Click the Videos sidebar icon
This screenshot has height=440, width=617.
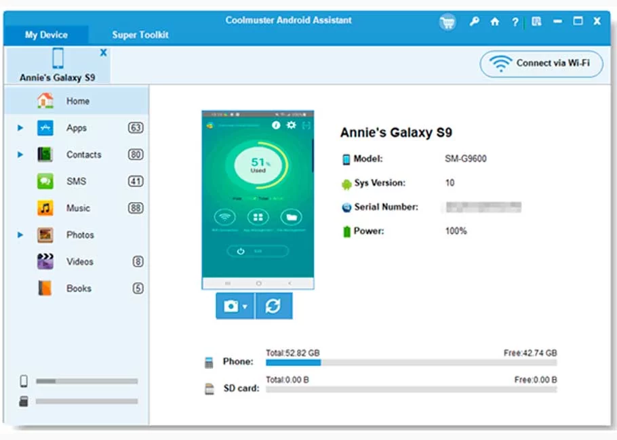pyautogui.click(x=45, y=261)
